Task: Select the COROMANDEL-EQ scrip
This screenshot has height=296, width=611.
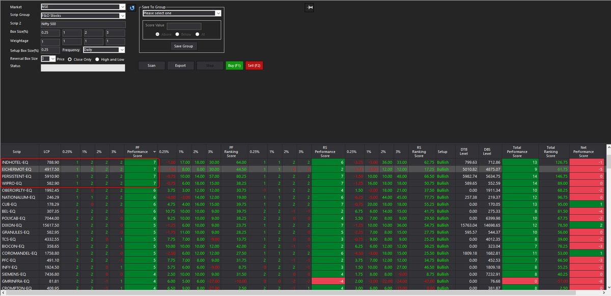Action: click(x=19, y=253)
